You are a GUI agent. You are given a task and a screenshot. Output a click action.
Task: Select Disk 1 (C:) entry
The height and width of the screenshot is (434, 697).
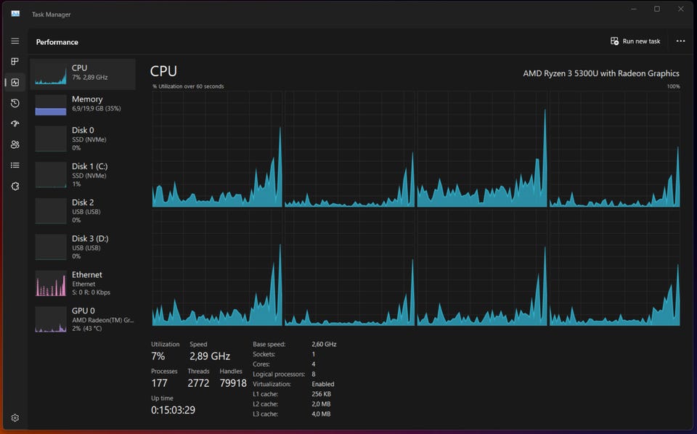pos(83,175)
